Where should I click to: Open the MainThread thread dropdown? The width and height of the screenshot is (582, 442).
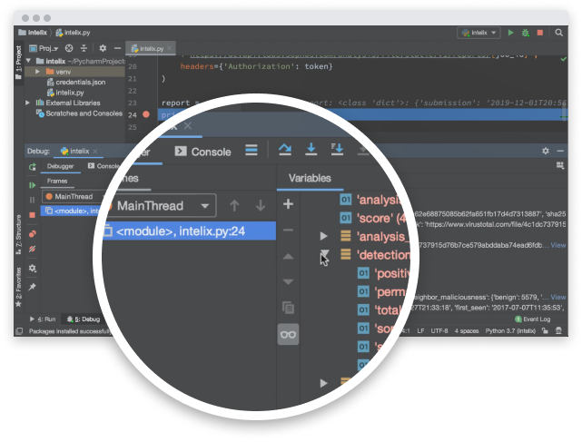coord(159,206)
